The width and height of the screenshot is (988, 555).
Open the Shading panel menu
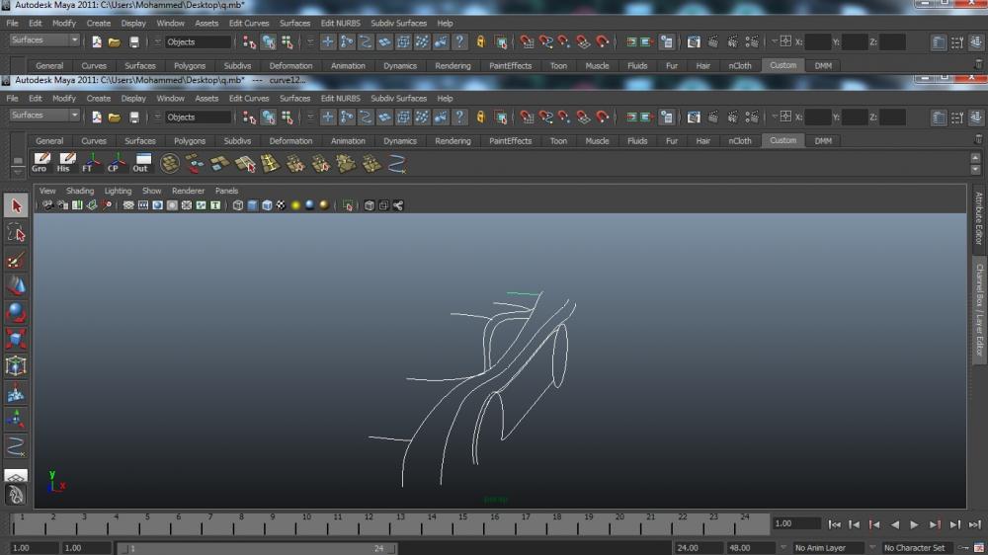[80, 191]
